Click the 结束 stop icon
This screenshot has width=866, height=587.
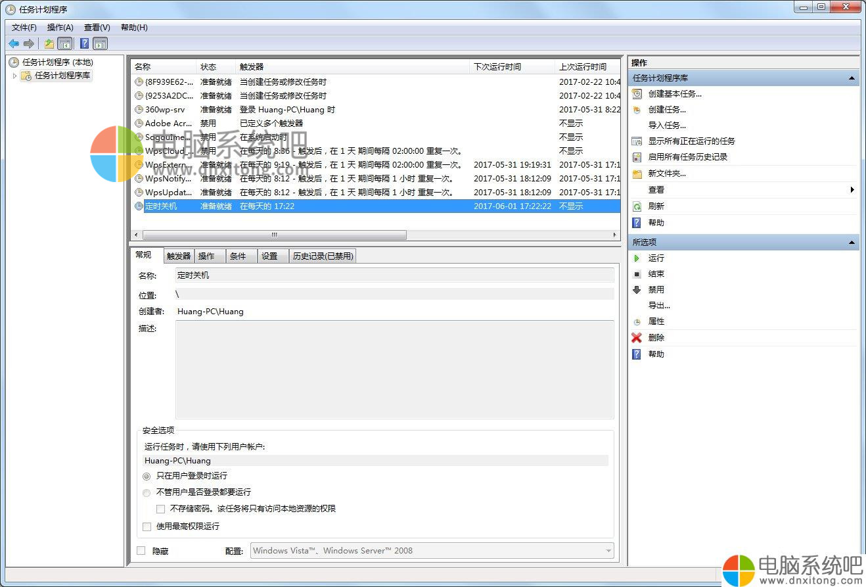(636, 274)
